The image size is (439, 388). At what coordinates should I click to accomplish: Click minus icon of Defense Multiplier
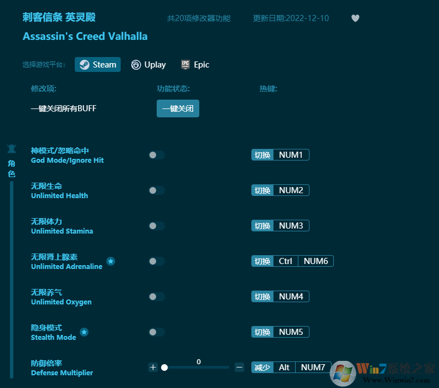coord(239,368)
